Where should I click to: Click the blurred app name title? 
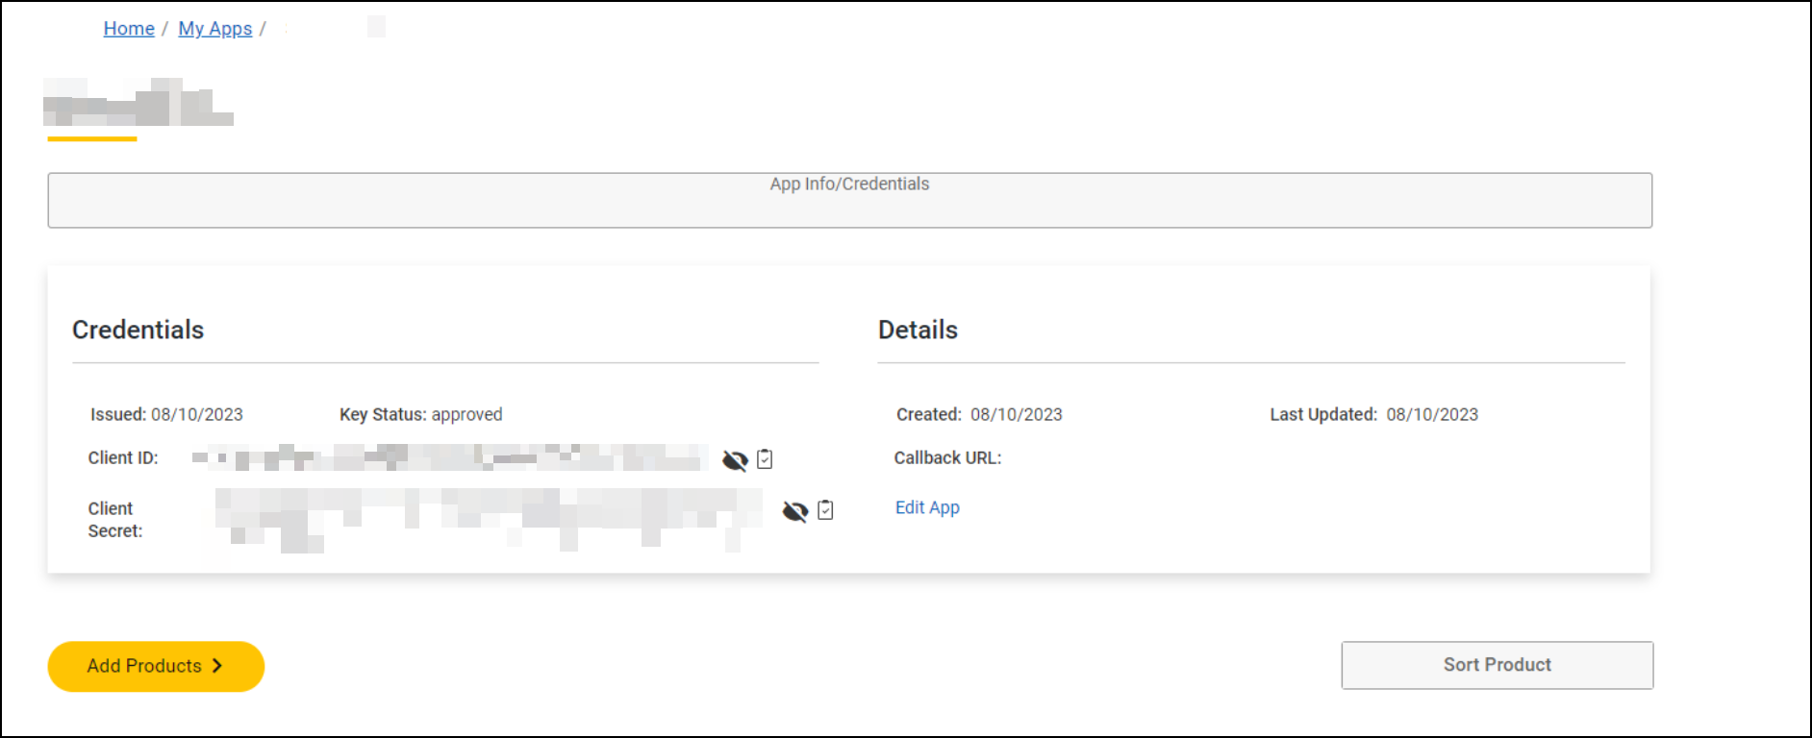(x=138, y=104)
